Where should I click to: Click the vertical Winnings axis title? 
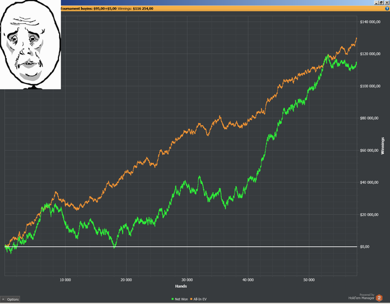[x=383, y=146]
